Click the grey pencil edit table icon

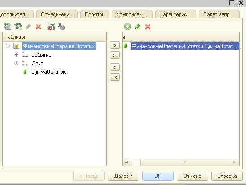click(28, 26)
